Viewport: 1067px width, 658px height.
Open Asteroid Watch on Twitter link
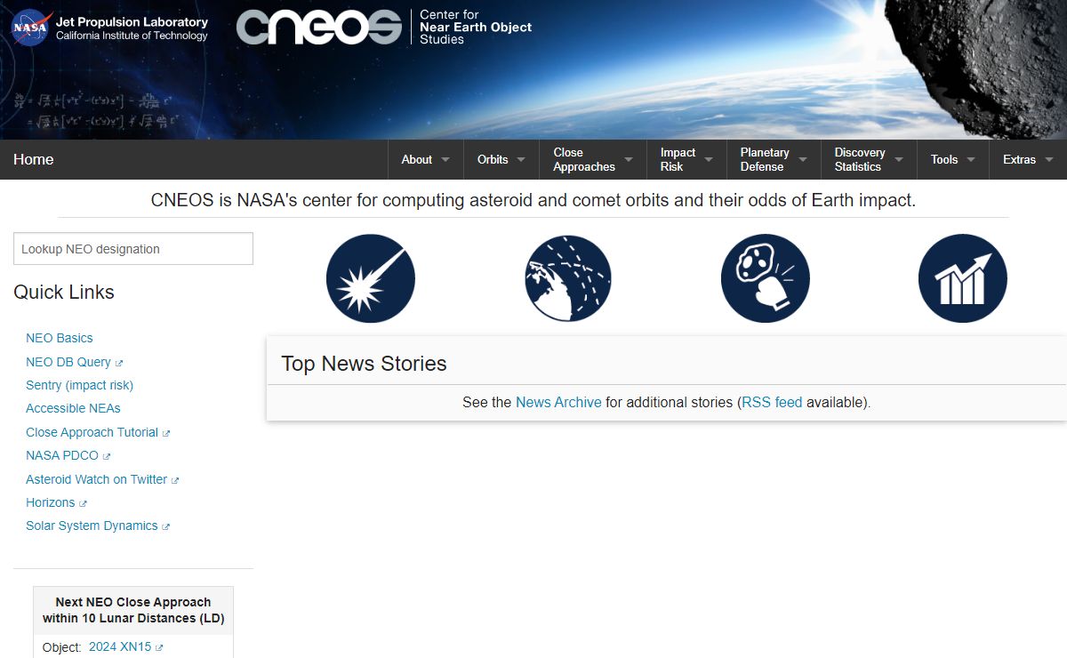tap(96, 479)
